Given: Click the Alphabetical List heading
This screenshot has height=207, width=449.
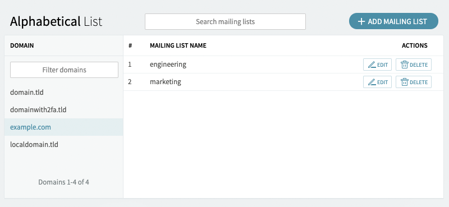Looking at the screenshot, I should [56, 22].
